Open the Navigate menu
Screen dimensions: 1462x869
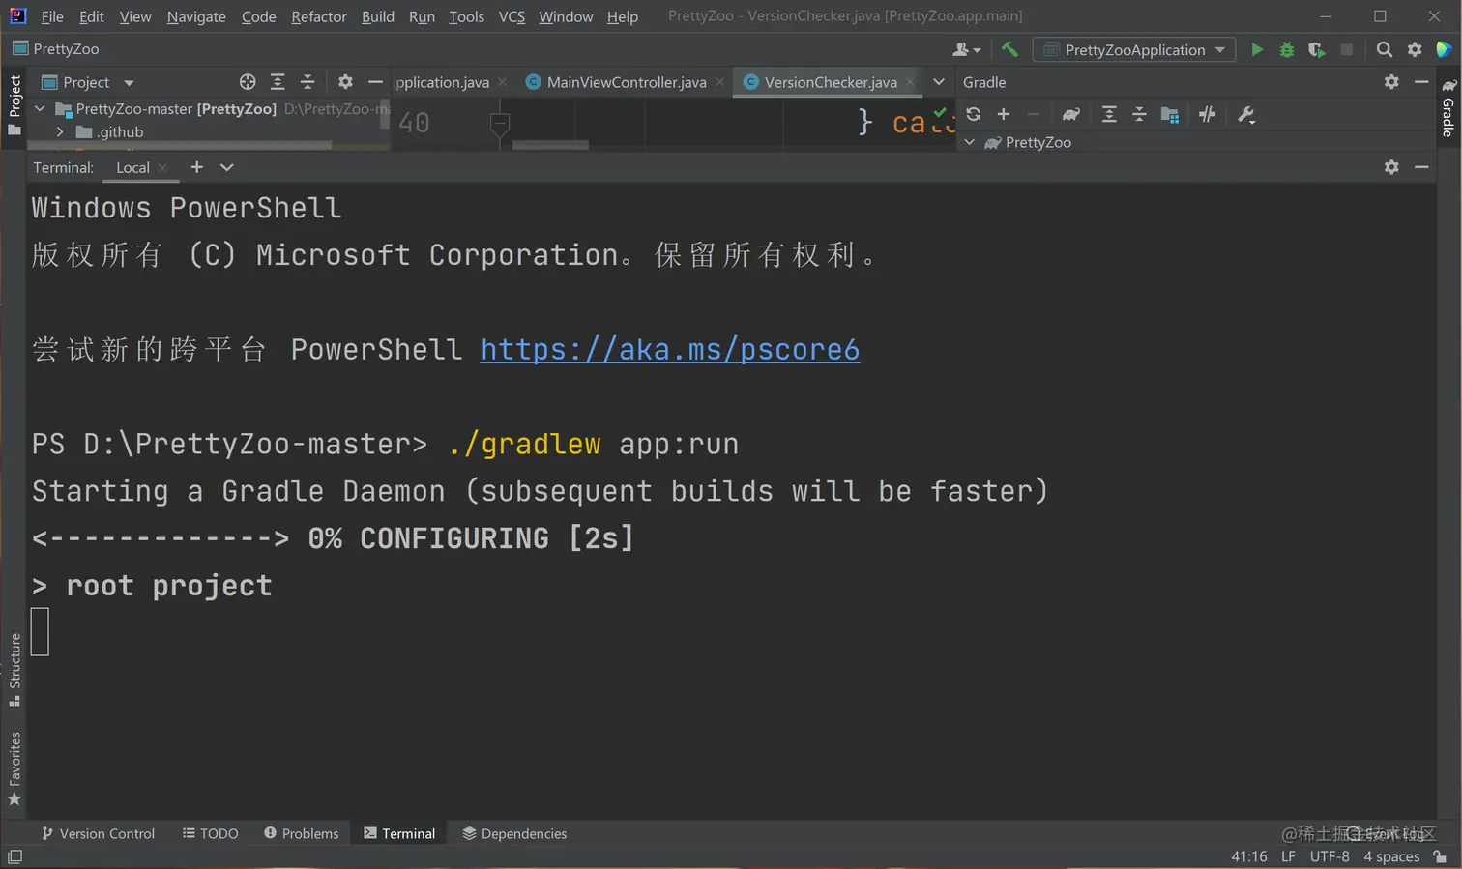[196, 16]
